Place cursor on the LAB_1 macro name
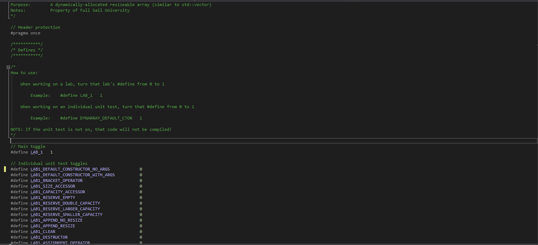The height and width of the screenshot is (245, 538). (37, 152)
